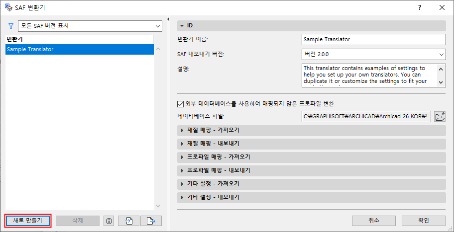
Task: Expand 재질 매핑 - 내보내기 section
Action: click(311, 144)
